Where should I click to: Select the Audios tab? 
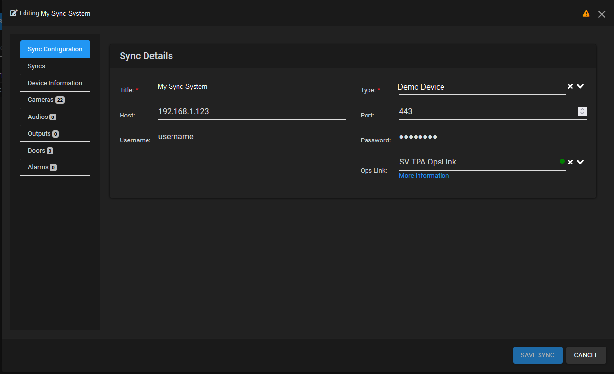(x=55, y=117)
